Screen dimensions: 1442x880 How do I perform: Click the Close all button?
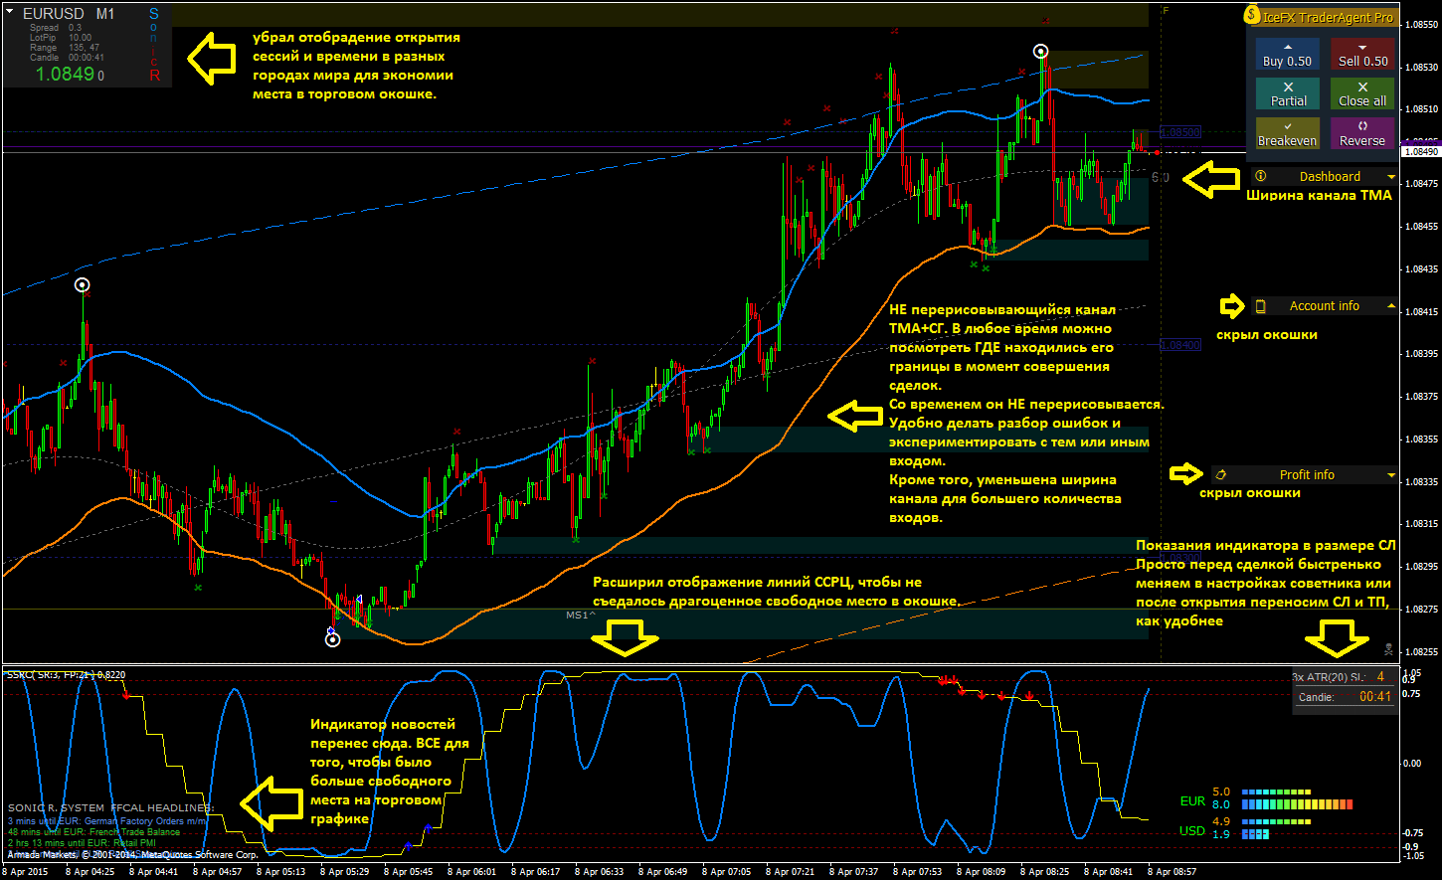(1362, 93)
